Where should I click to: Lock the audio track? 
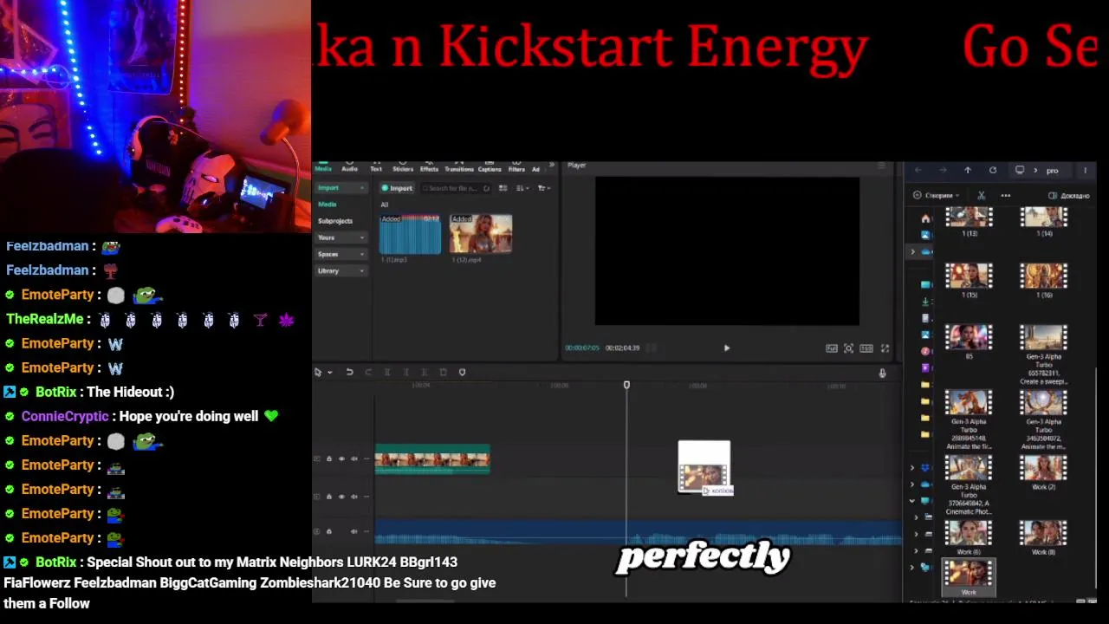328,531
